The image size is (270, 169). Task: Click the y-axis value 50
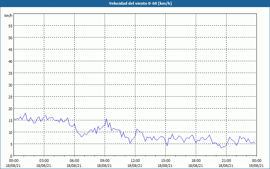click(x=10, y=38)
